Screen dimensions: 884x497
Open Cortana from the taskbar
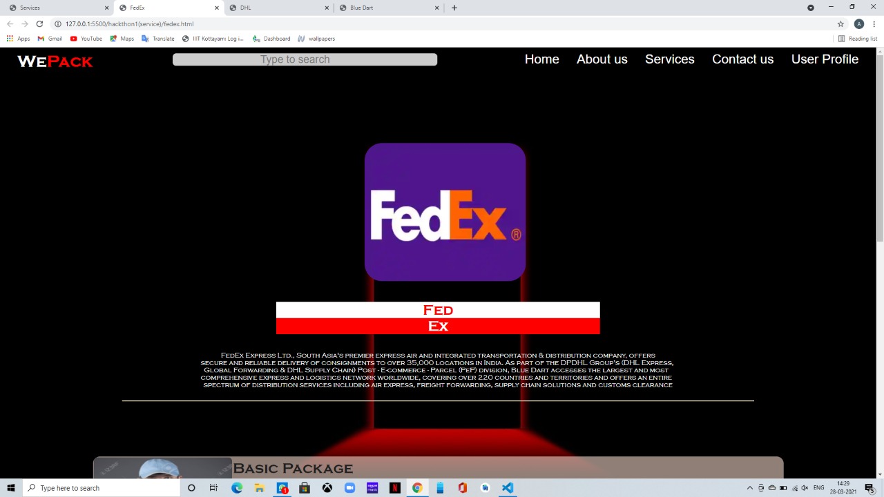(191, 488)
